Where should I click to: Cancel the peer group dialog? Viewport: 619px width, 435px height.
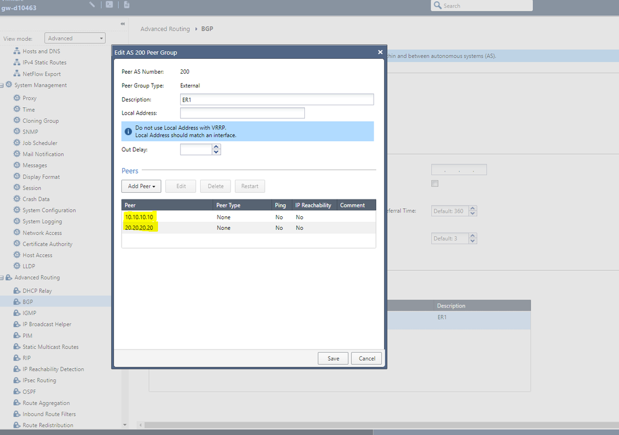coord(367,358)
